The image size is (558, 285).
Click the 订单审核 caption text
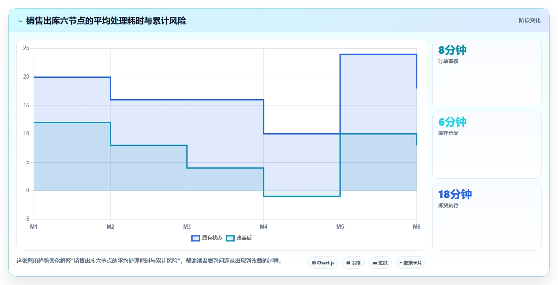point(448,61)
